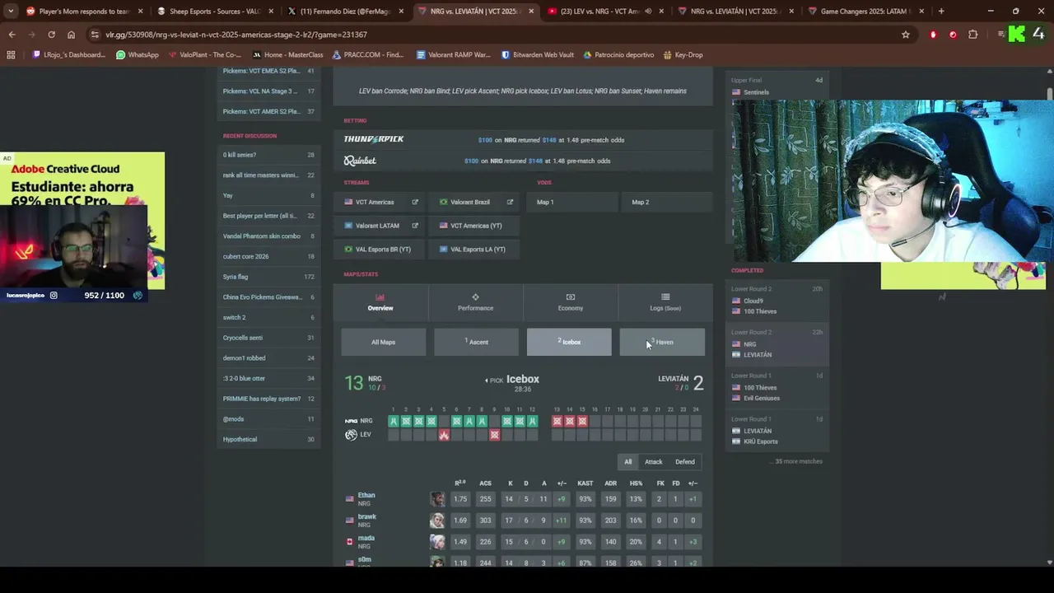Click the page scrollbar down arrow
The image size is (1054, 593).
[x=1049, y=562]
